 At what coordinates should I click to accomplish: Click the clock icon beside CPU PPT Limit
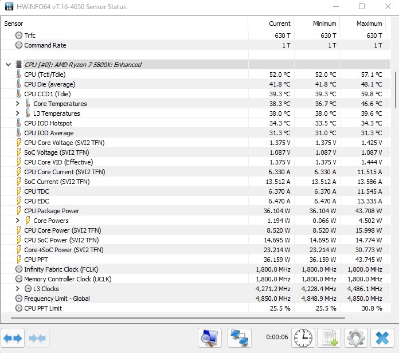coord(19,308)
